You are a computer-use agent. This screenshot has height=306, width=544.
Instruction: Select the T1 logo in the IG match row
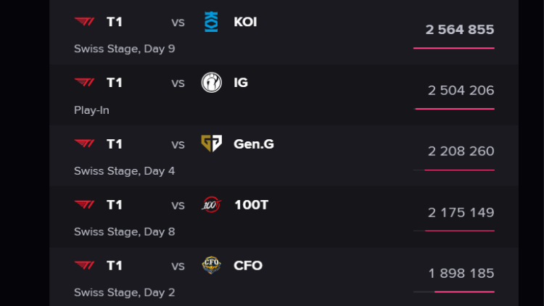pos(84,83)
